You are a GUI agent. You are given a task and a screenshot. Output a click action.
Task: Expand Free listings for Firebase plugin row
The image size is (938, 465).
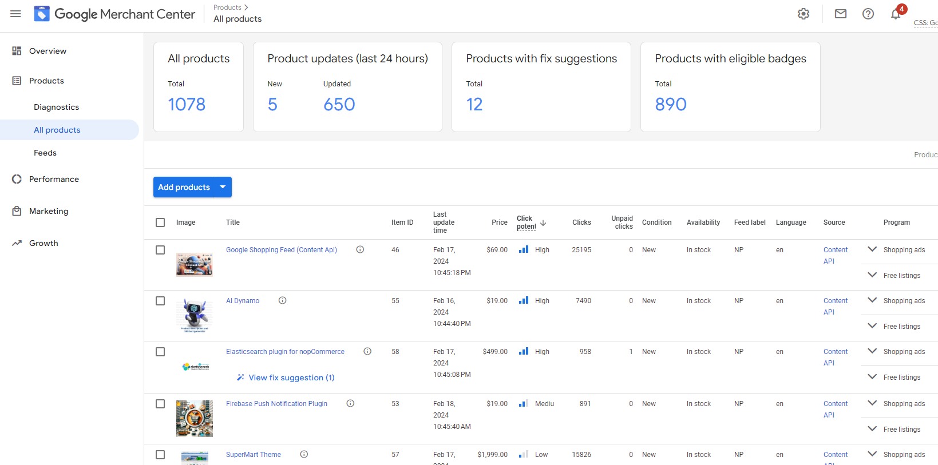(872, 429)
